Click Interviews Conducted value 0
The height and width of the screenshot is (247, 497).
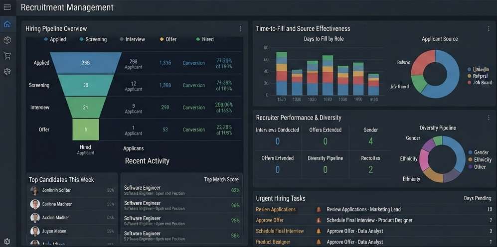[277, 141]
